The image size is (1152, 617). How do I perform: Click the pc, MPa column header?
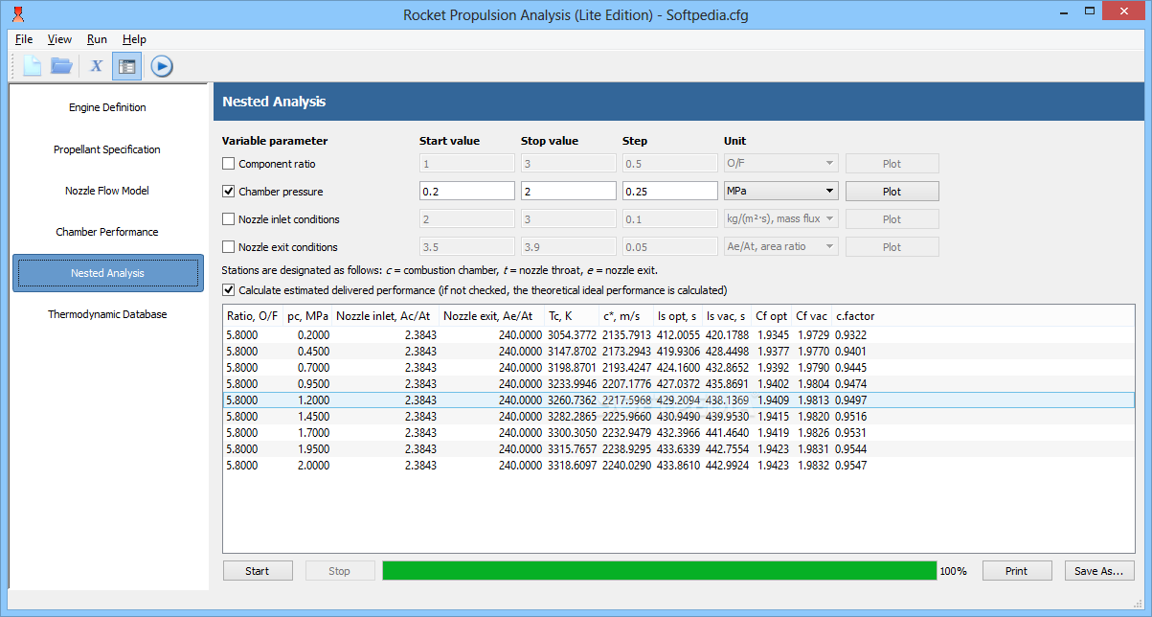coord(308,316)
